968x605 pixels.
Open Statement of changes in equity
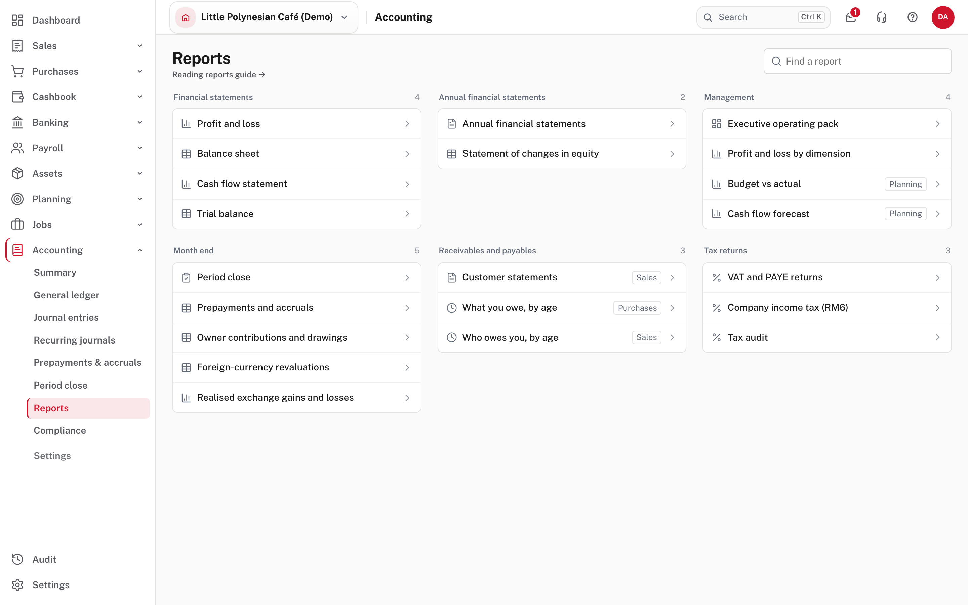[562, 154]
